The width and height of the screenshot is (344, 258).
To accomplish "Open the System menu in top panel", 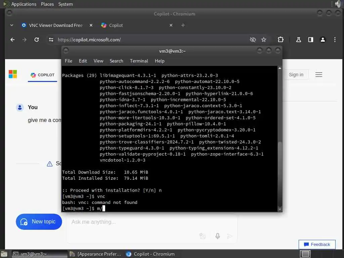I will [66, 4].
